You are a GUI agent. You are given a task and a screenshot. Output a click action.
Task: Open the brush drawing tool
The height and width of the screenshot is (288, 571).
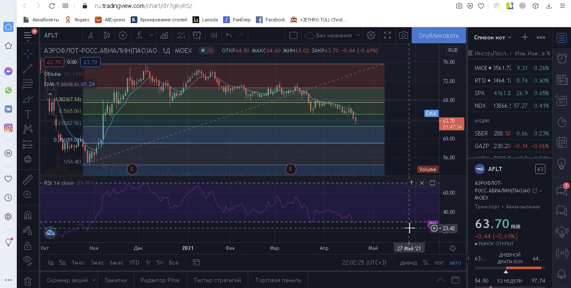[x=28, y=99]
